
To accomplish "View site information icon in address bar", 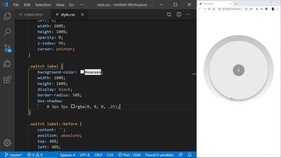I will [x=220, y=9].
